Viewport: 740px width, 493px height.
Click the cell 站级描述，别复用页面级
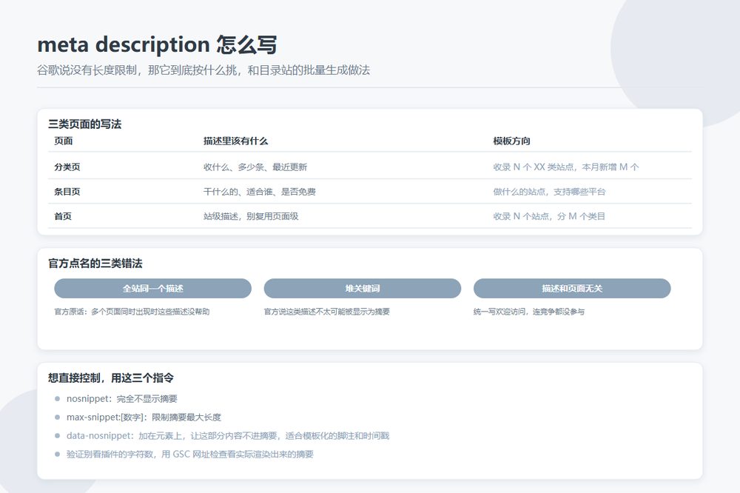point(251,216)
